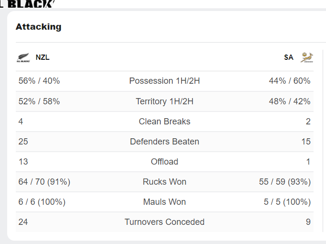Click the All Blacks header logo text
Viewport: 326px width, 244px height.
[x=27, y=4]
